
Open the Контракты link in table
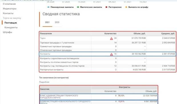point(45,54)
